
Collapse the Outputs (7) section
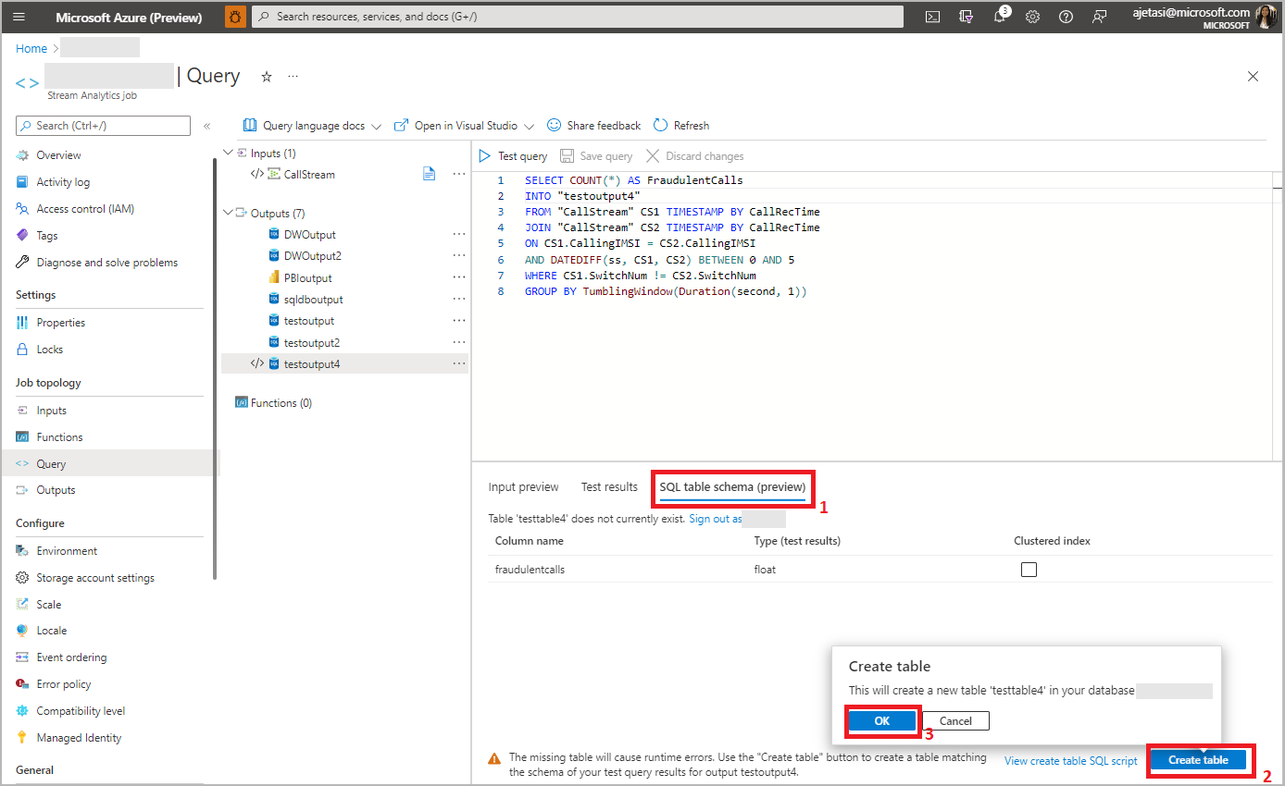228,212
